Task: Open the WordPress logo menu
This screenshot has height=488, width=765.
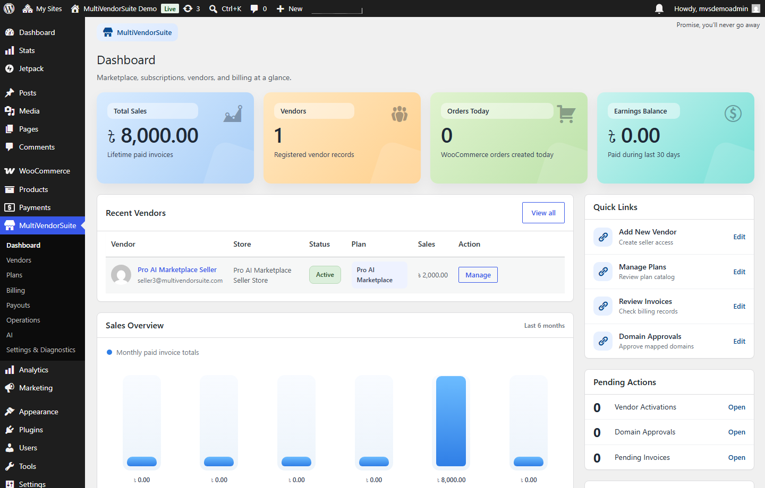Action: 9,8
